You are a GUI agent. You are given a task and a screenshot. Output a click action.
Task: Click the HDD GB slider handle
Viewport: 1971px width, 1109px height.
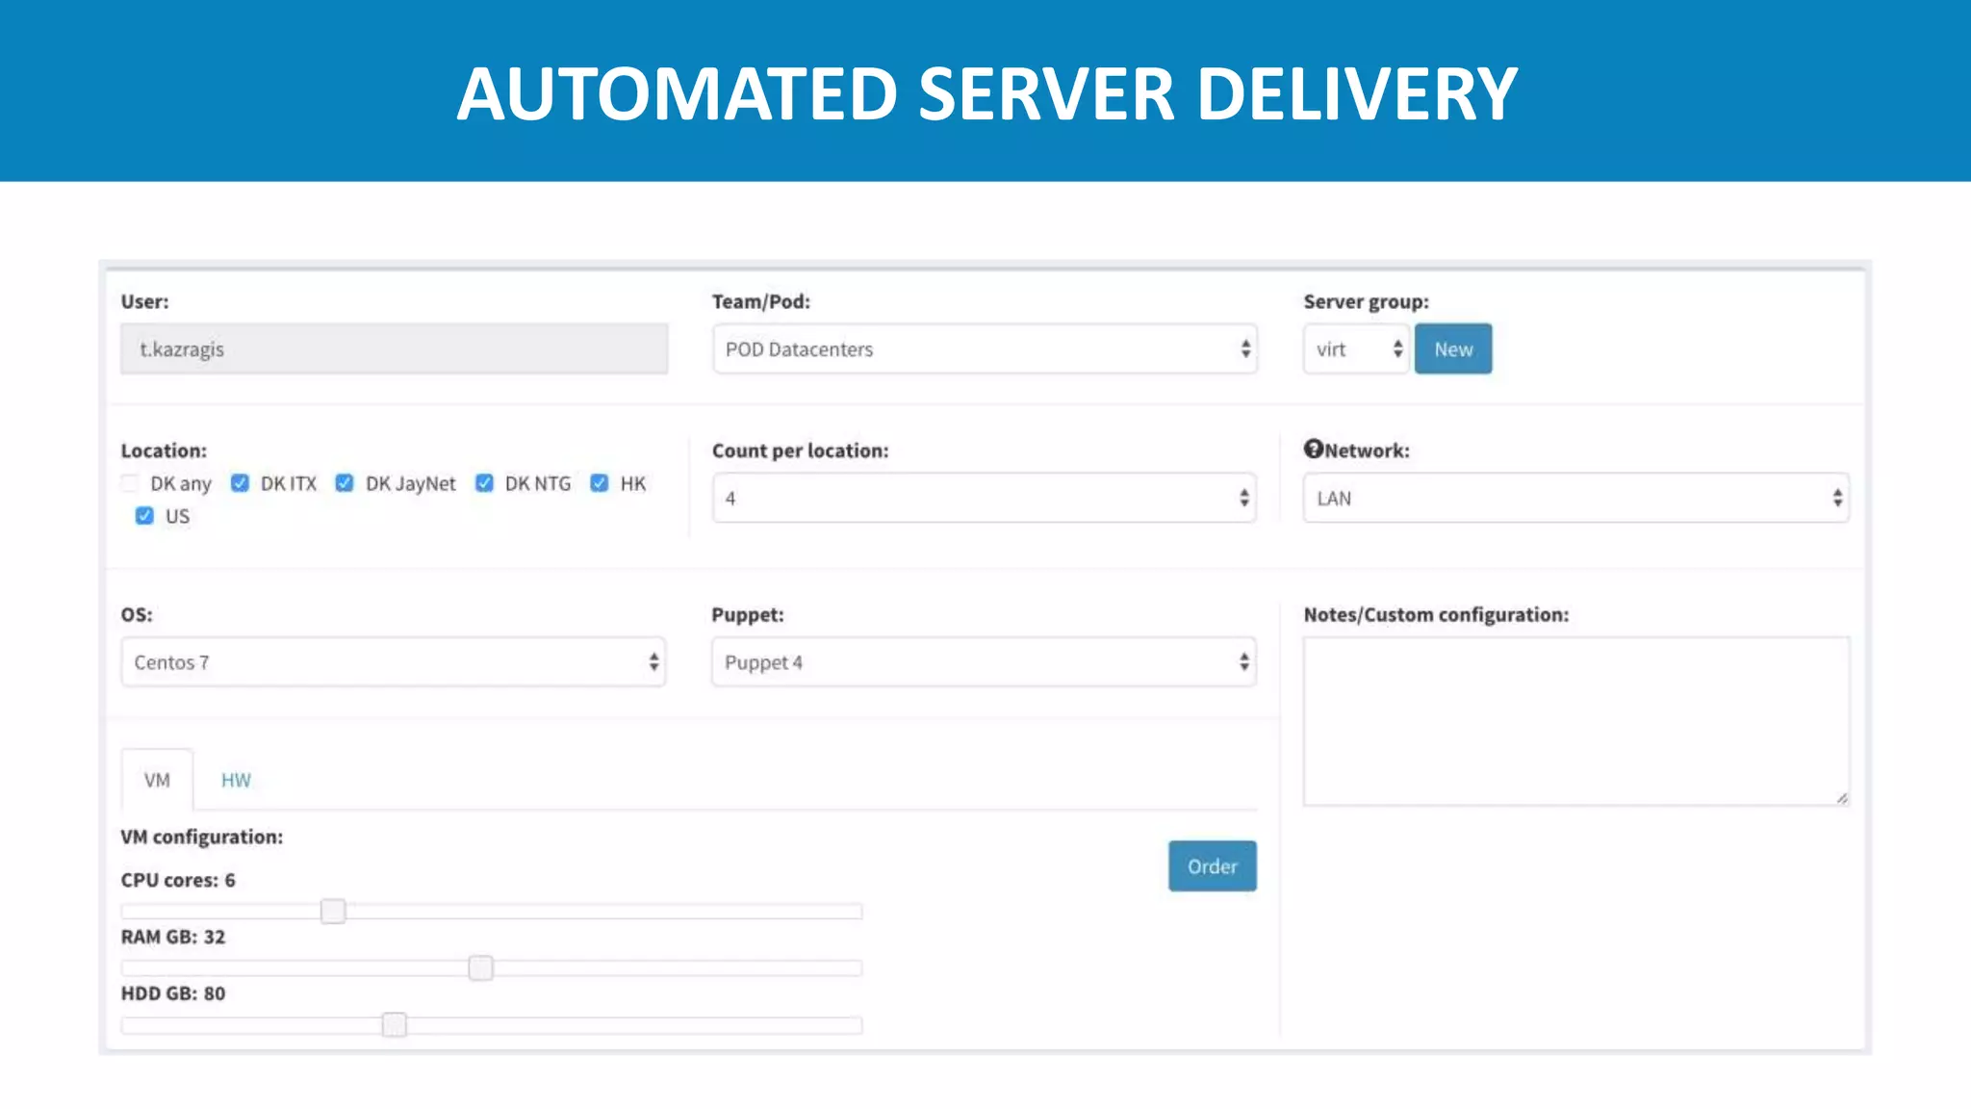tap(395, 1024)
